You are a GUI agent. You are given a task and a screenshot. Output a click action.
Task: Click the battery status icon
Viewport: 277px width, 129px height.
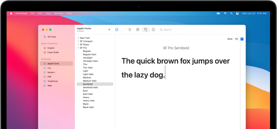click(219, 13)
